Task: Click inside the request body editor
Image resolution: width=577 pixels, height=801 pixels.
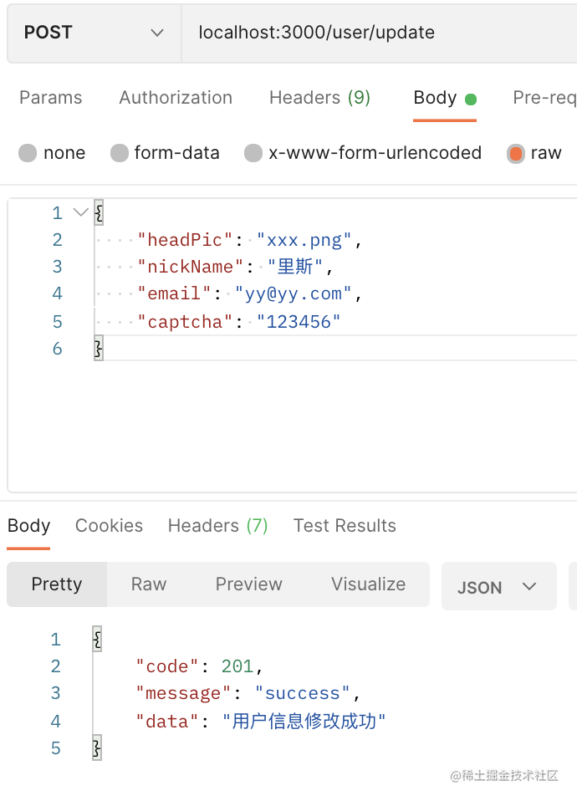Action: tap(334, 418)
